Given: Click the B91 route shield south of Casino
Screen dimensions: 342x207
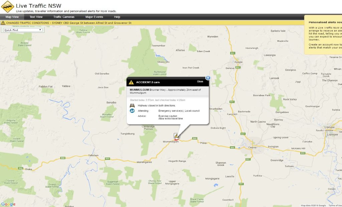Looking at the screenshot, I should (x=248, y=159).
